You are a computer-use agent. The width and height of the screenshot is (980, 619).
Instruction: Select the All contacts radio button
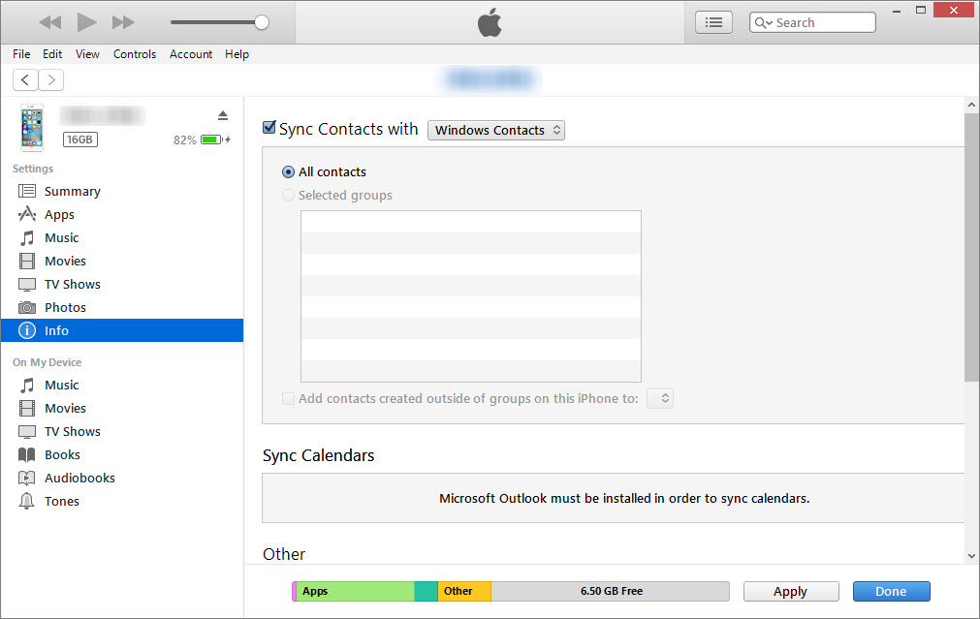[288, 171]
